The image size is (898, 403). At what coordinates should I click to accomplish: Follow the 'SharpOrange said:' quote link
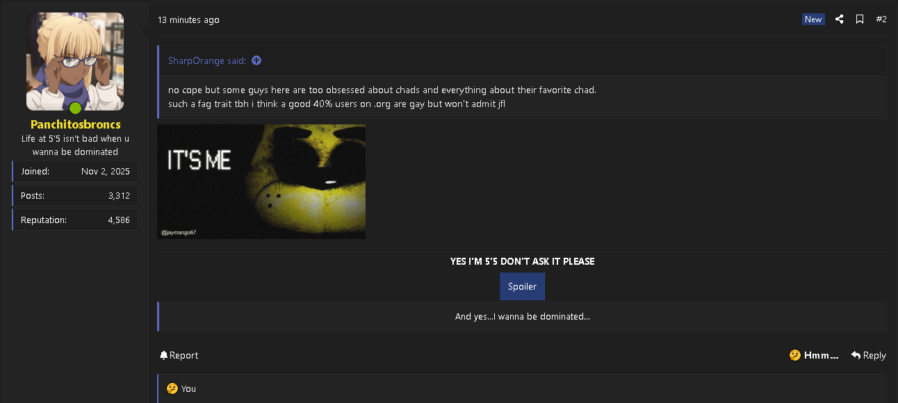point(207,60)
